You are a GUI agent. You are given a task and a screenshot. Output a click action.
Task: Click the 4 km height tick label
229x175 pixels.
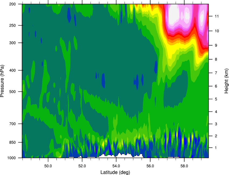[x=216, y=112]
